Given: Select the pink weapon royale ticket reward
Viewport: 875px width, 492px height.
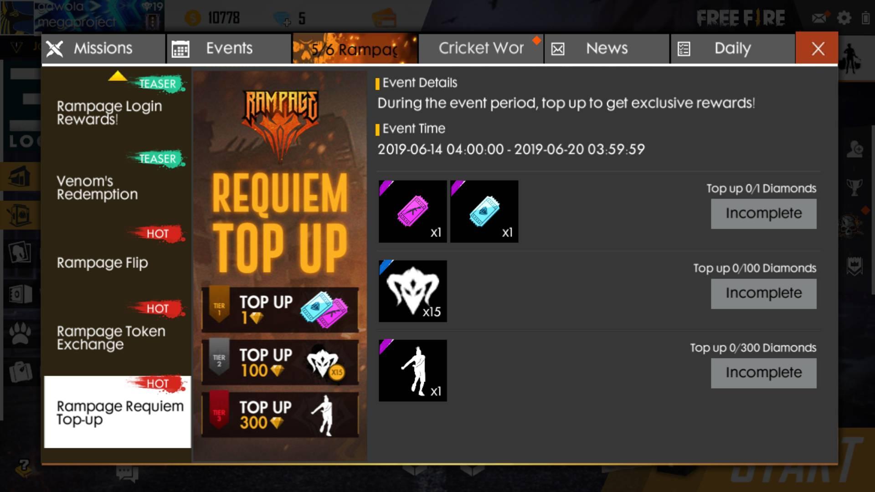Looking at the screenshot, I should tap(413, 211).
